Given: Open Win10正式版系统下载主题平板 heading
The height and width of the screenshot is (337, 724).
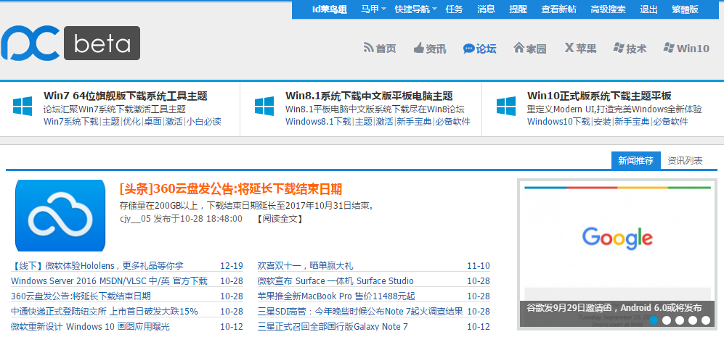Looking at the screenshot, I should (x=599, y=96).
